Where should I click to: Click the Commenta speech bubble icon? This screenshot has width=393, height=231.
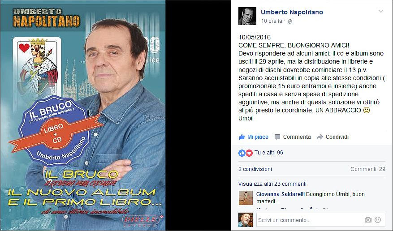277,137
